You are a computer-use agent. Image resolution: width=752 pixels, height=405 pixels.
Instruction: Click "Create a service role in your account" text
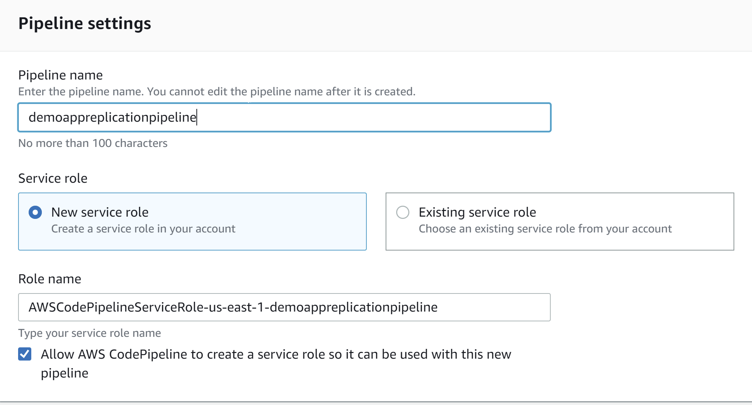pos(143,229)
